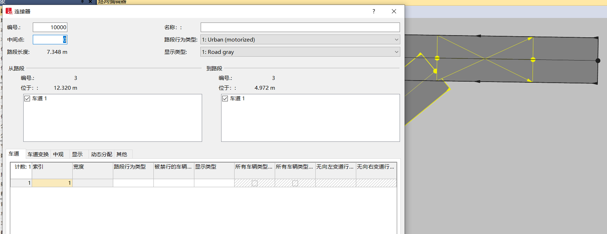This screenshot has width=607, height=234.
Task: Select the highlighted 索引 cell with value 1
Action: (52, 183)
